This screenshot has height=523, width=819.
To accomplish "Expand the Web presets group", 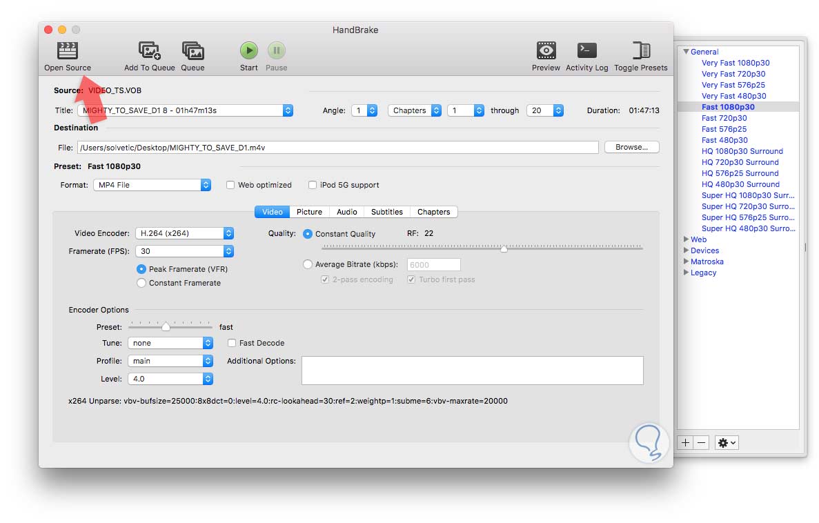I will (x=686, y=239).
